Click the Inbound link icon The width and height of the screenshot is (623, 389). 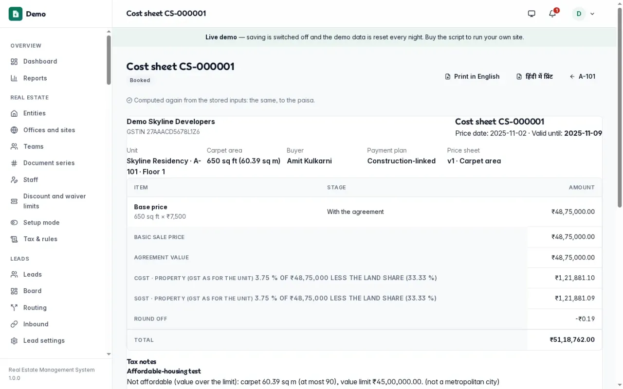pos(14,324)
